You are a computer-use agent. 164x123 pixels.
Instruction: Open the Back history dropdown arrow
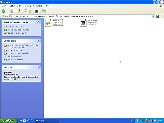[7, 11]
